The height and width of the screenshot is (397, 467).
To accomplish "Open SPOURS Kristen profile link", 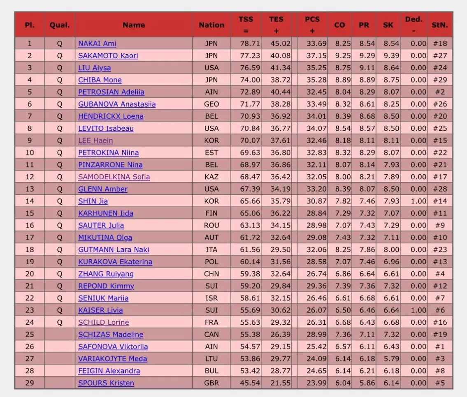I will pyautogui.click(x=106, y=383).
